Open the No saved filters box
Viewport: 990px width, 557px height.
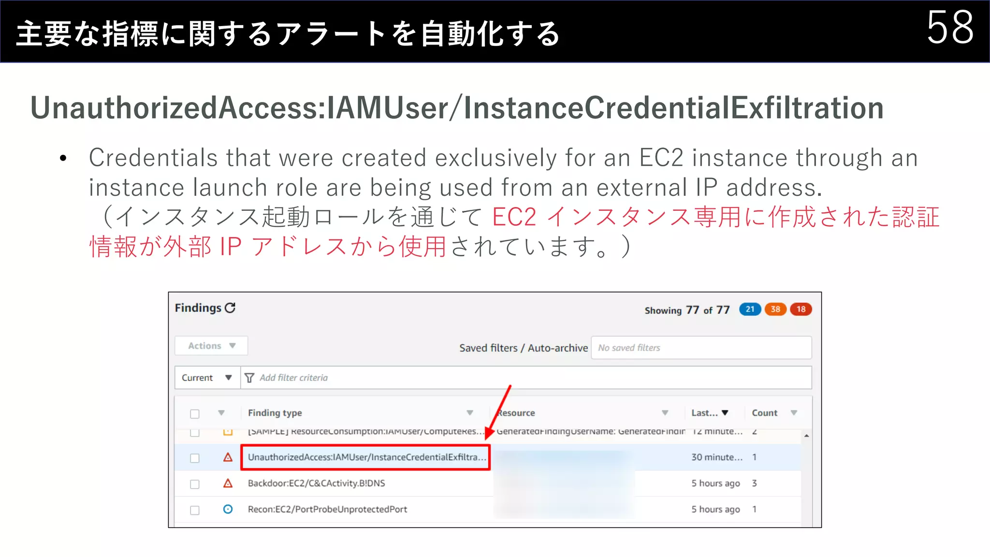click(x=701, y=348)
